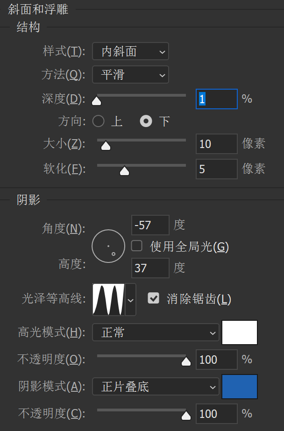284x431 pixels.
Task: Select the 上 (Up) direction radio
Action: tap(99, 121)
